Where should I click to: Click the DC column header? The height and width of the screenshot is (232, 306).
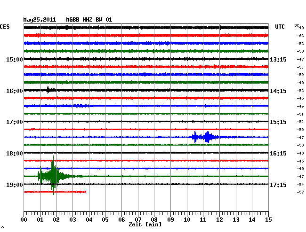point(297,25)
